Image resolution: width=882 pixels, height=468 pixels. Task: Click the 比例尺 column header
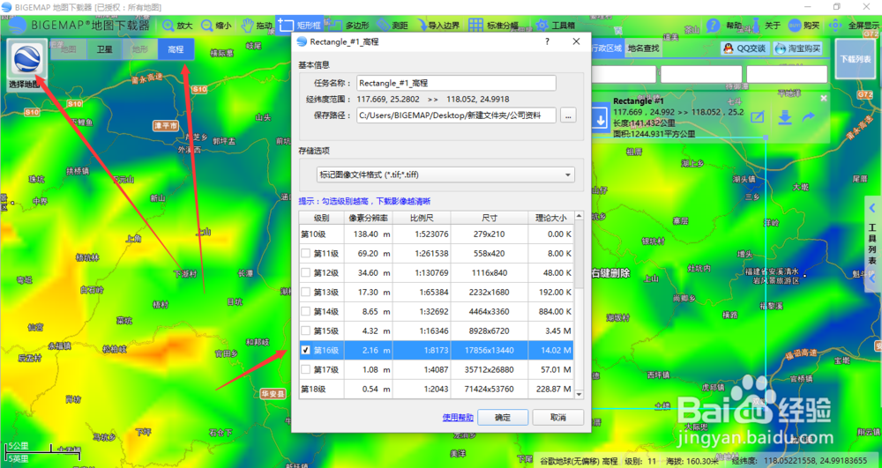click(x=422, y=218)
